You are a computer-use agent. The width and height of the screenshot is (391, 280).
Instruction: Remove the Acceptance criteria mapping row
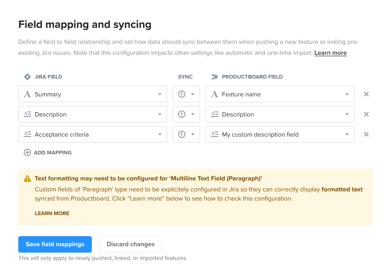click(x=366, y=134)
